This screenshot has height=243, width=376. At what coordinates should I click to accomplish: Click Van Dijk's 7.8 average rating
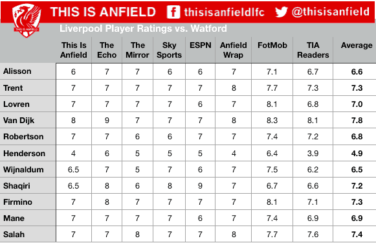[x=357, y=121]
